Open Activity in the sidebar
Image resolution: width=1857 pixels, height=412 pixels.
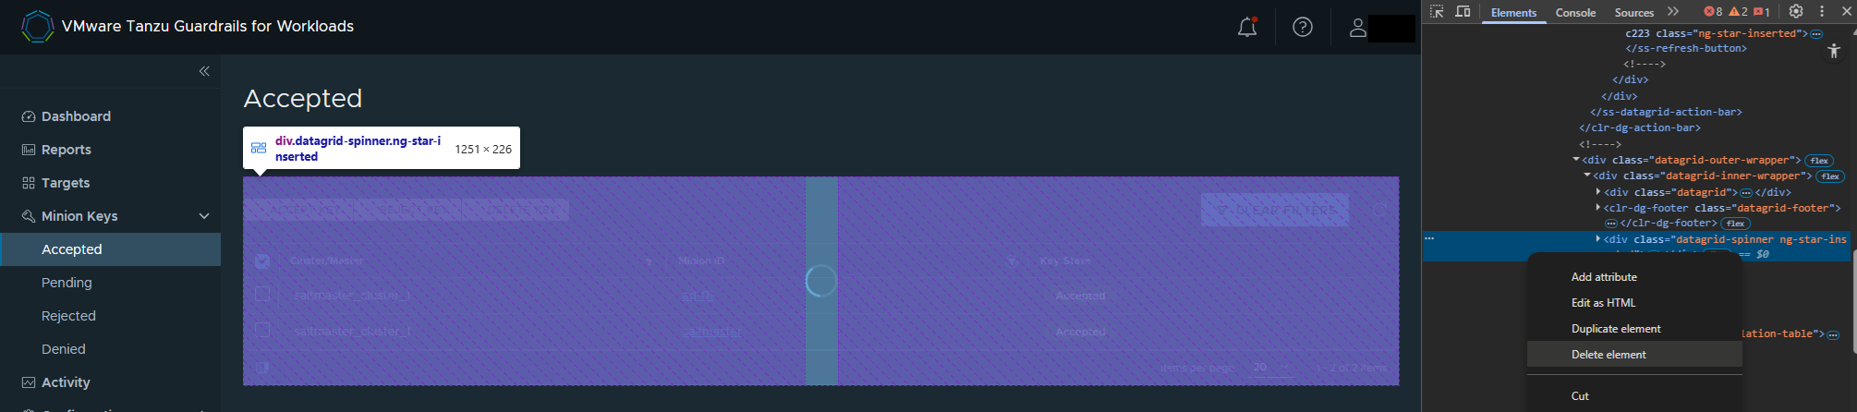66,382
